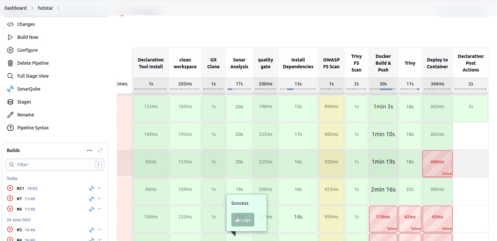
Task: Click the failed 42ms Trivy cell
Action: tap(410, 219)
